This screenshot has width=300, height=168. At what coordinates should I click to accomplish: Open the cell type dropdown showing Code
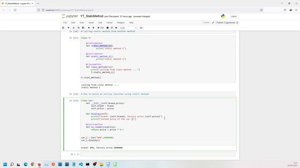tap(128, 28)
